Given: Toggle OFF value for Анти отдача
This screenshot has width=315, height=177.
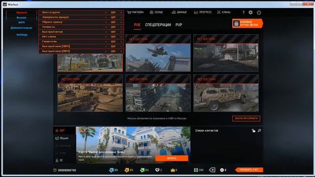Looking at the screenshot, I should [x=113, y=12].
